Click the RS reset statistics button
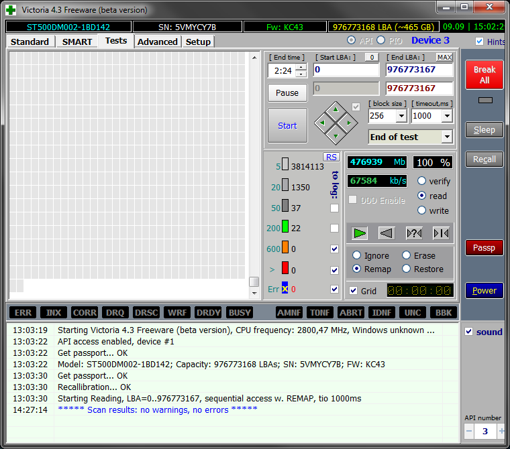Viewport: 510px width, 449px height. point(331,157)
